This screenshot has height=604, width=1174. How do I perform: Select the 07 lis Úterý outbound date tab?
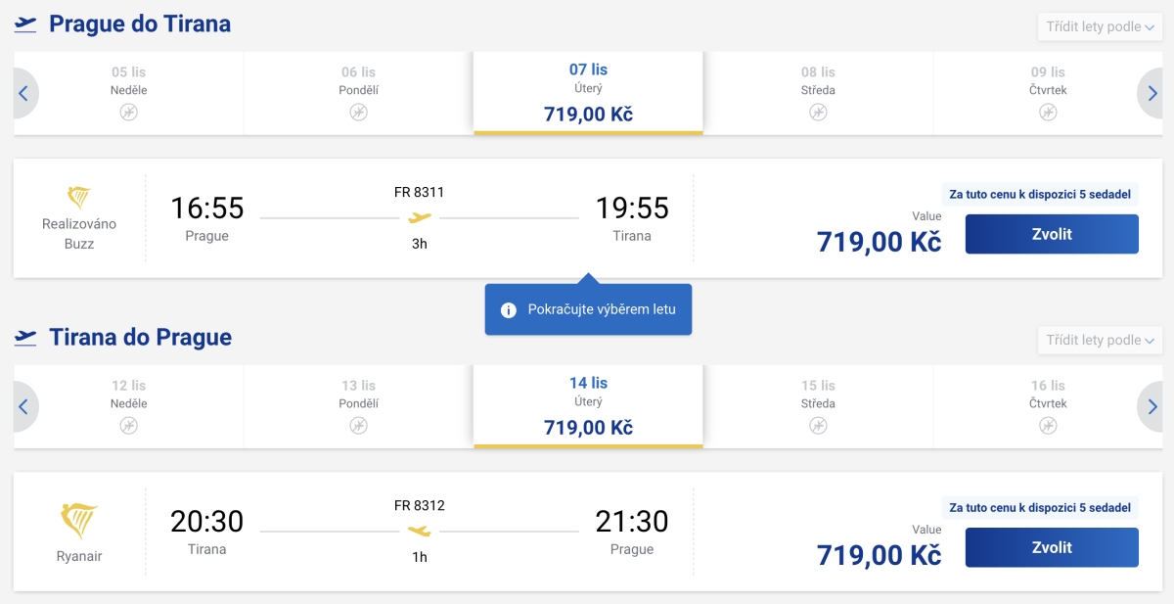(x=588, y=93)
